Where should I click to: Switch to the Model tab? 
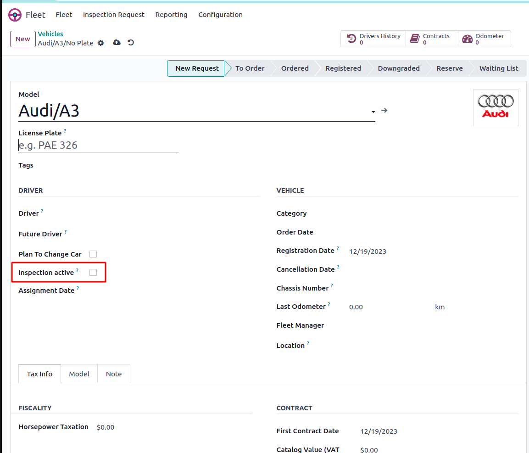point(79,374)
